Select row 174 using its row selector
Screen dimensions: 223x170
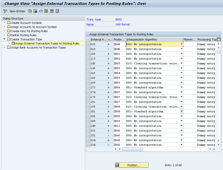point(88,92)
